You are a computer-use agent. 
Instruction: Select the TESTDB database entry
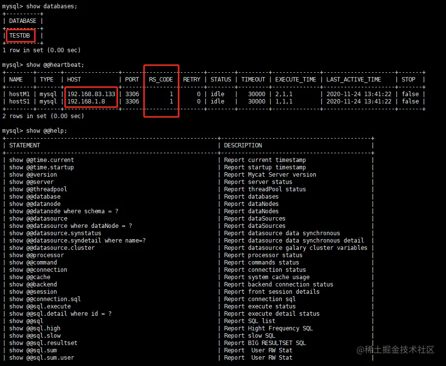19,36
